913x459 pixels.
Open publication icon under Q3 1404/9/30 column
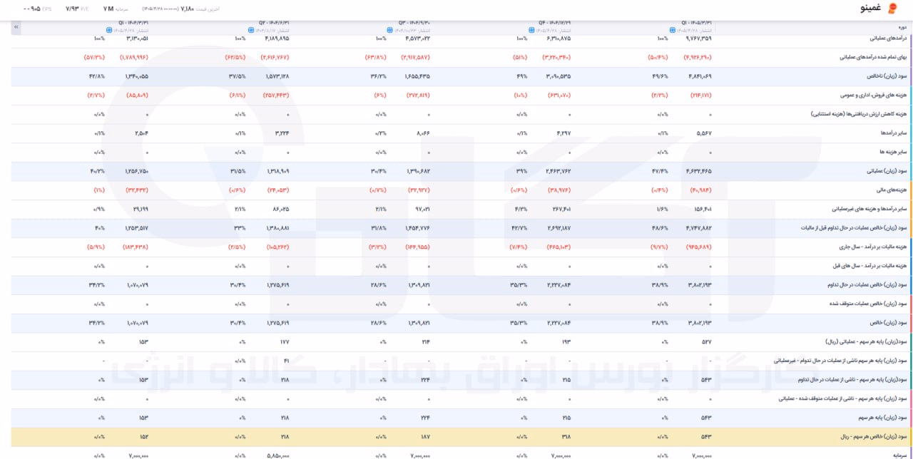389,31
